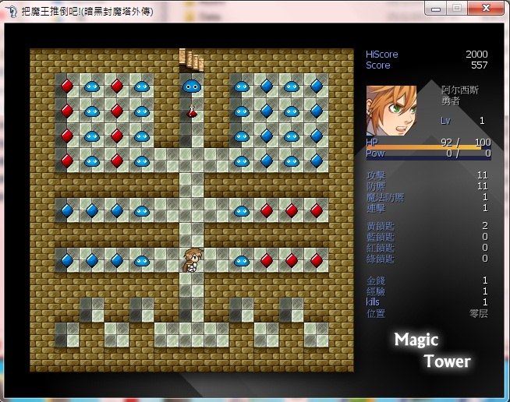Viewport: 510px width, 402px height.
Task: Click the HiScore label
Action: click(x=382, y=55)
